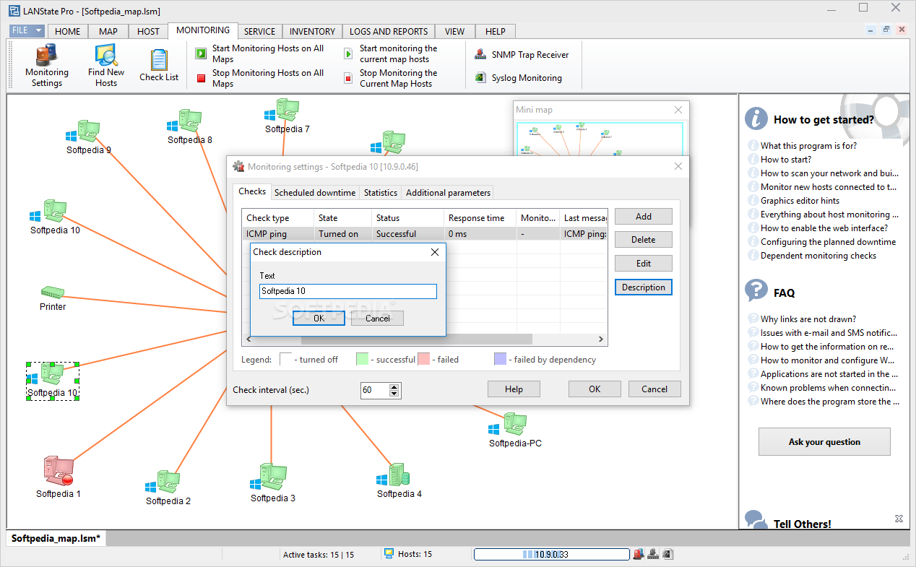
Task: Click the Response time column header
Action: [x=480, y=217]
